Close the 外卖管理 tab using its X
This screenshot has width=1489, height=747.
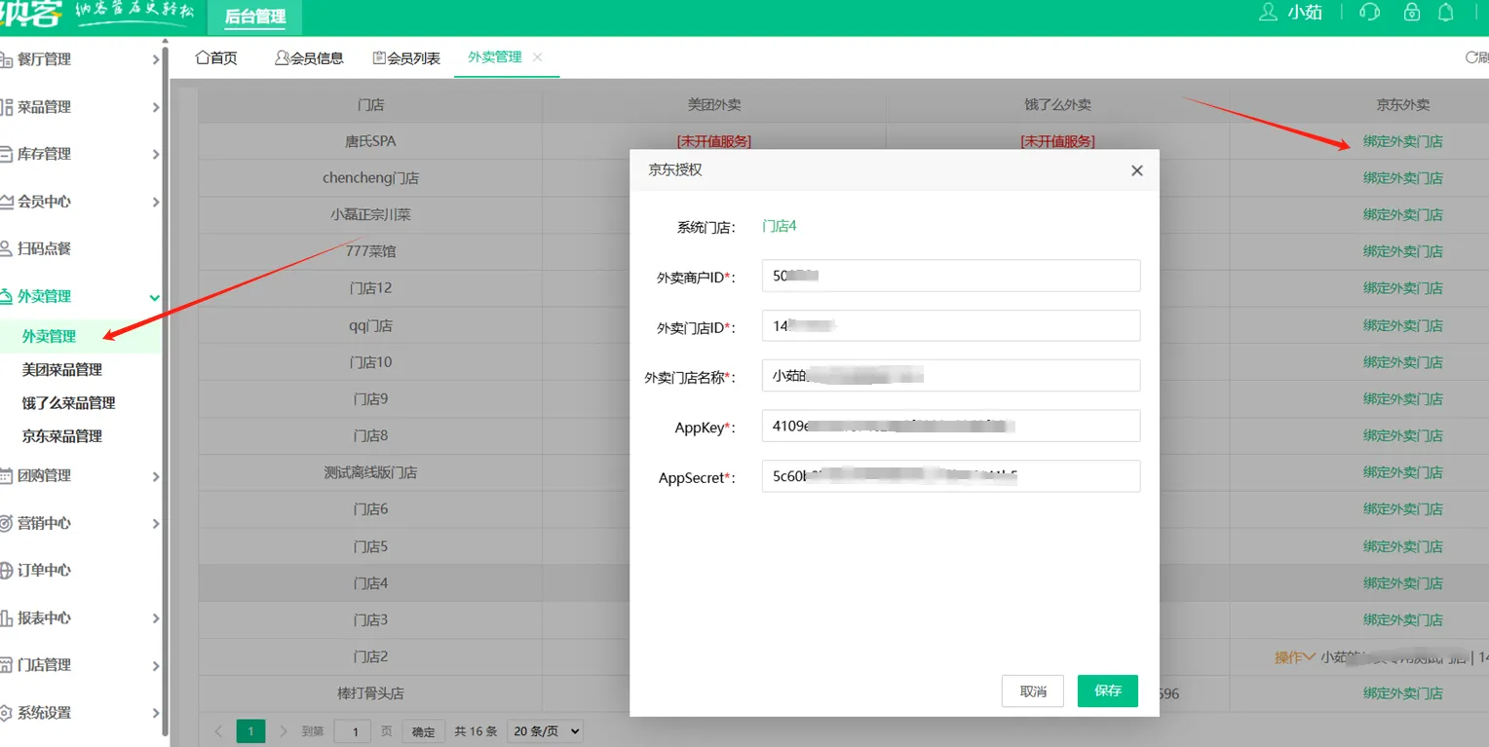(538, 57)
